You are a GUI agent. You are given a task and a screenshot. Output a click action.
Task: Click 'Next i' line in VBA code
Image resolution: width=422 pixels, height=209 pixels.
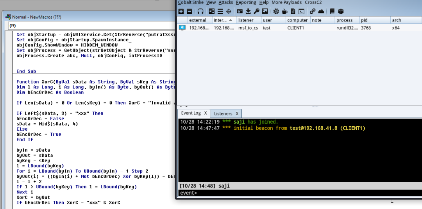(25, 192)
